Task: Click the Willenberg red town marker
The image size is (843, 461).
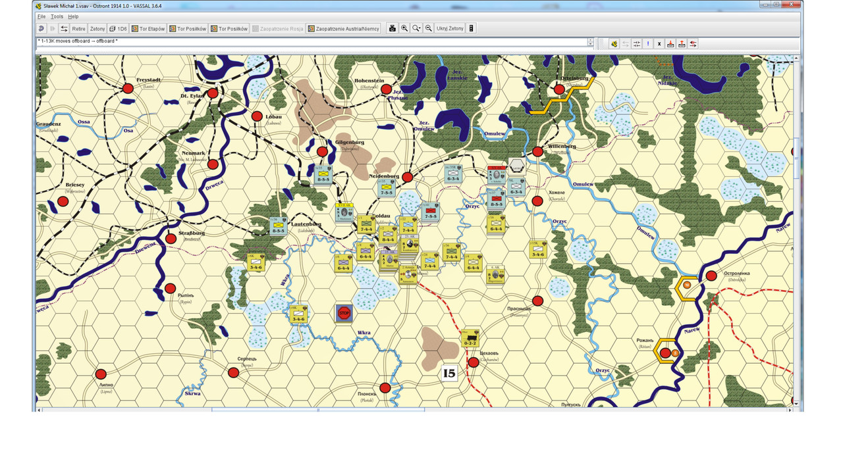Action: [x=537, y=152]
